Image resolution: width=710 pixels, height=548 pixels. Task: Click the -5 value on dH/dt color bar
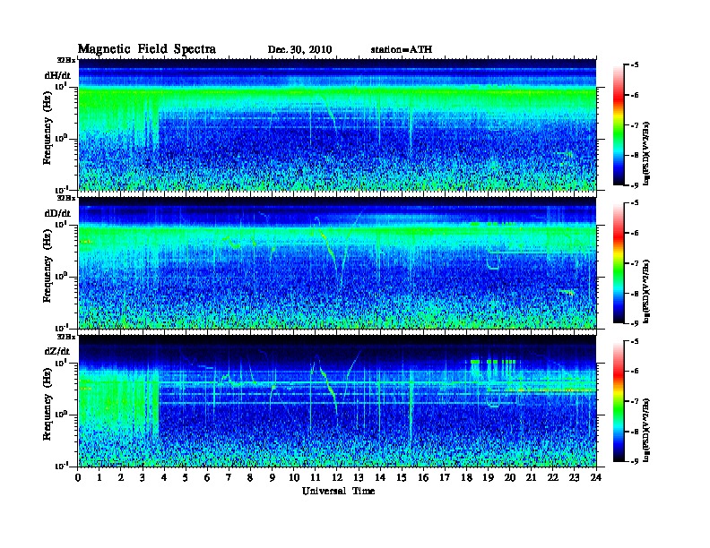[x=635, y=64]
